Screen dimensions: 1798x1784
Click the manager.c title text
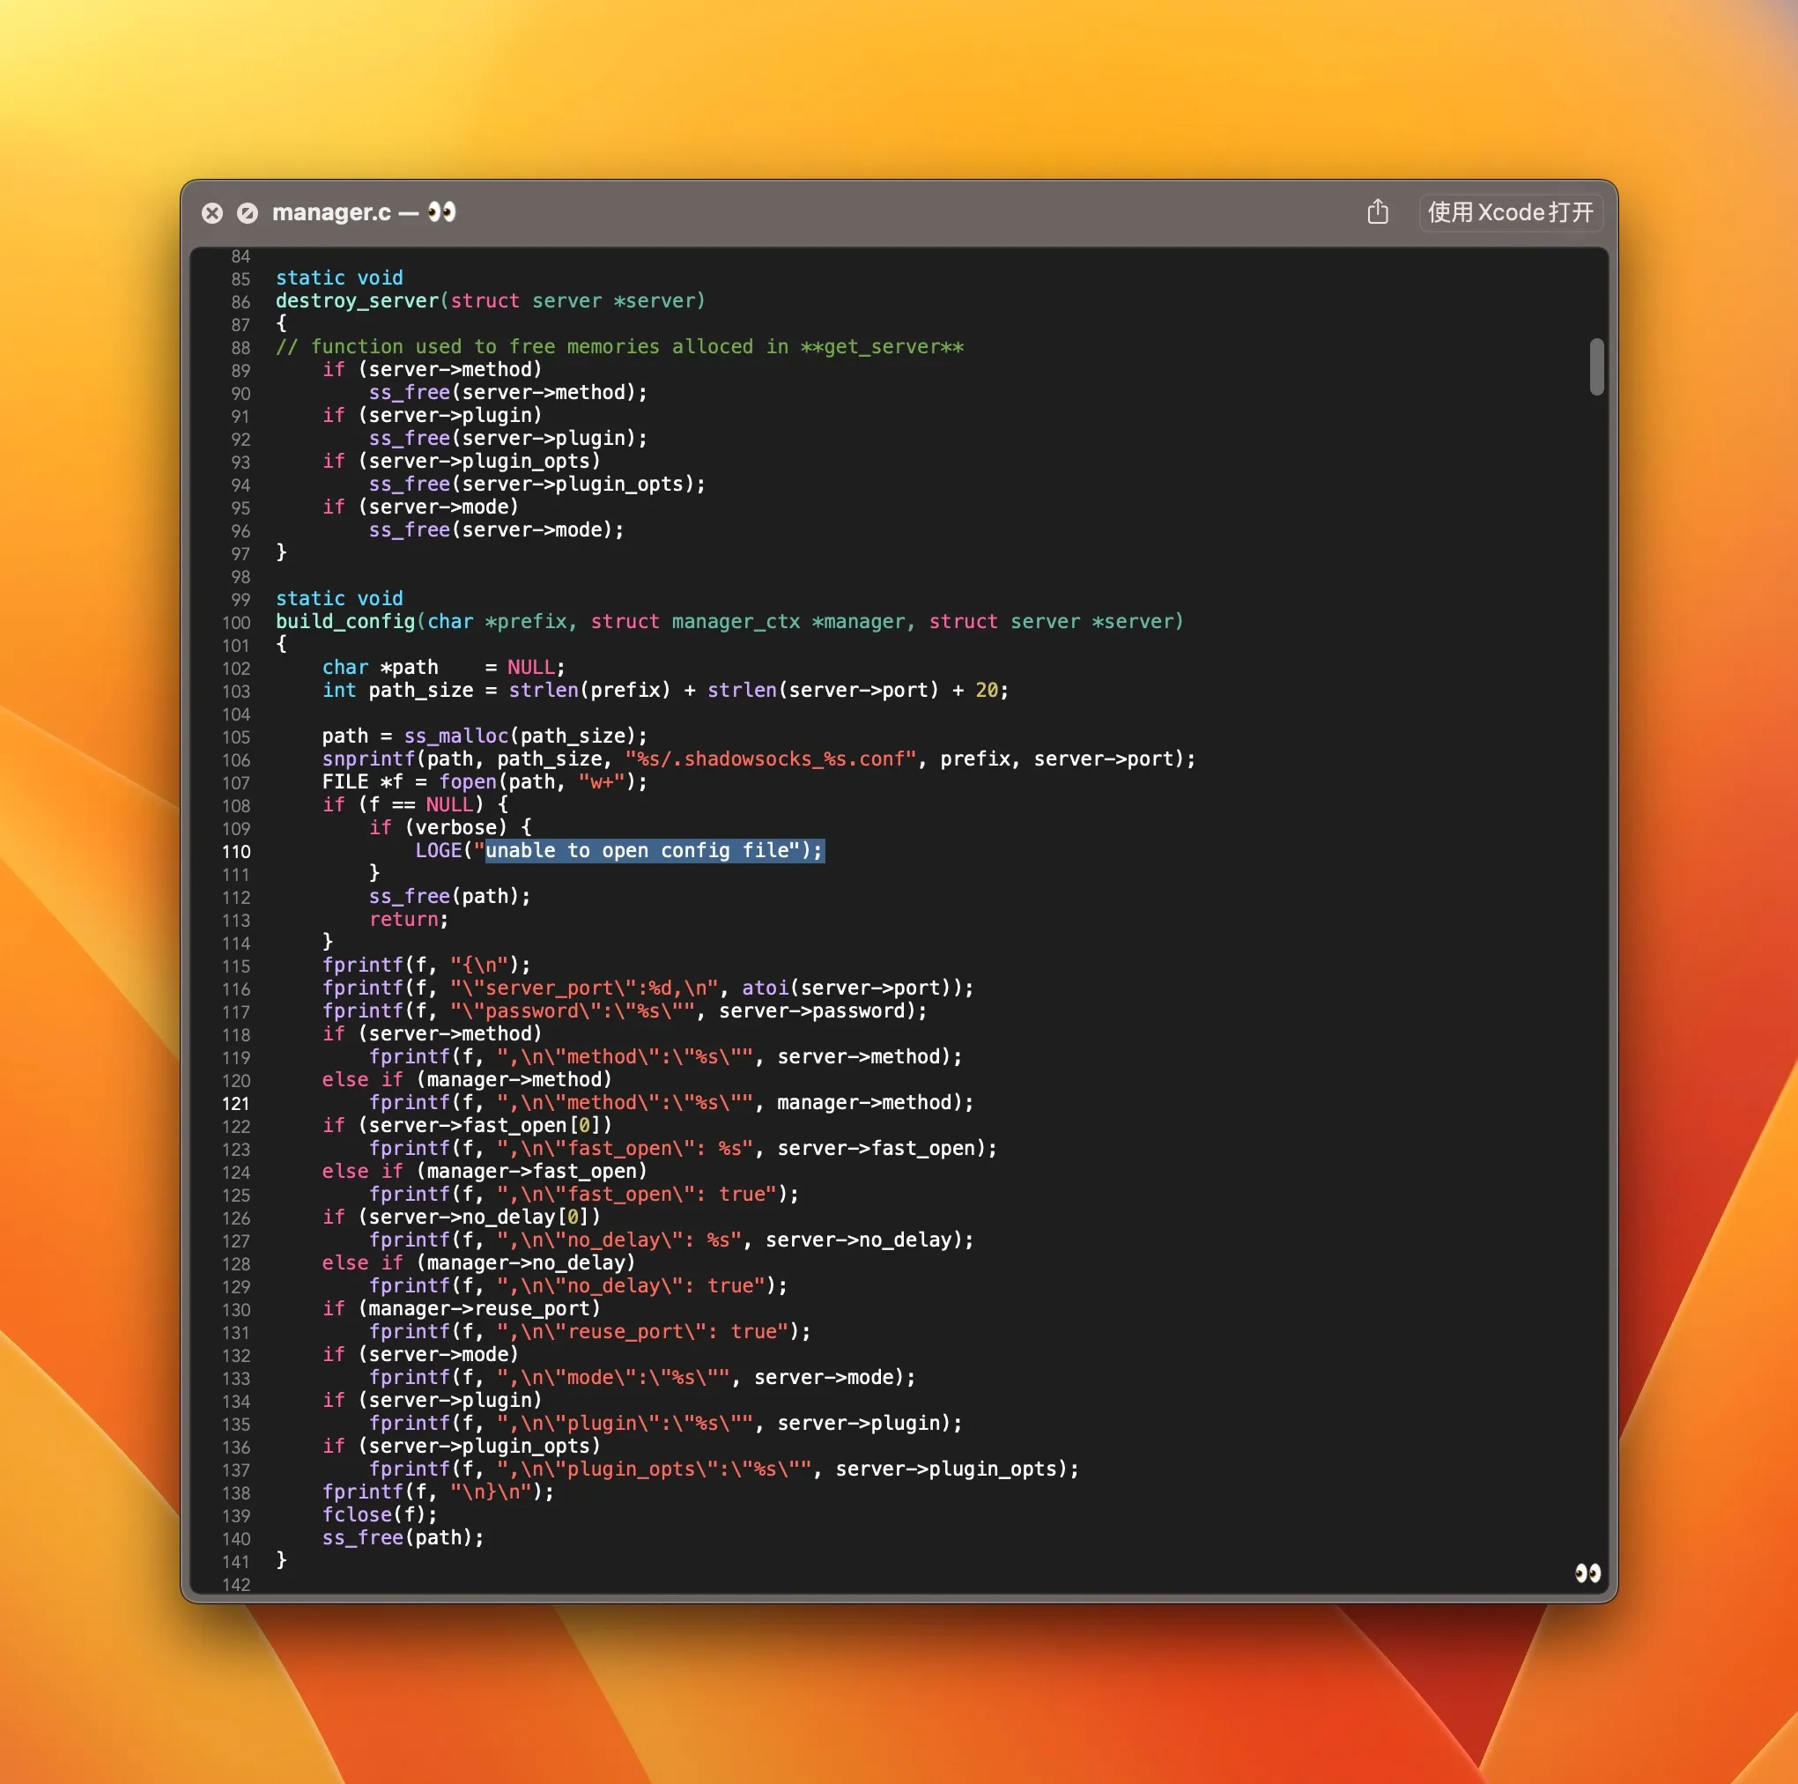tap(331, 212)
